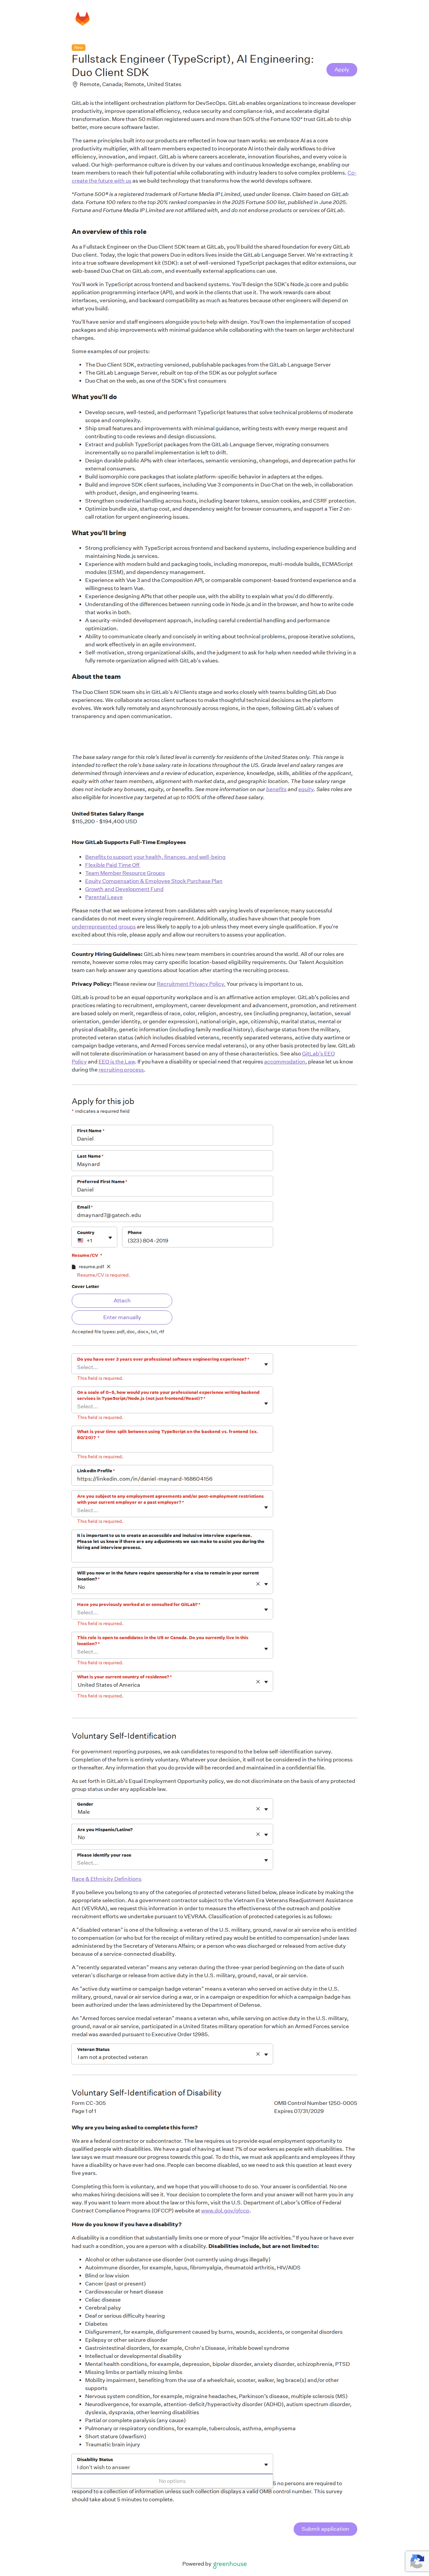Image resolution: width=429 pixels, height=2576 pixels.
Task: Open previously worked at GitLab dropdown
Action: (172, 1609)
